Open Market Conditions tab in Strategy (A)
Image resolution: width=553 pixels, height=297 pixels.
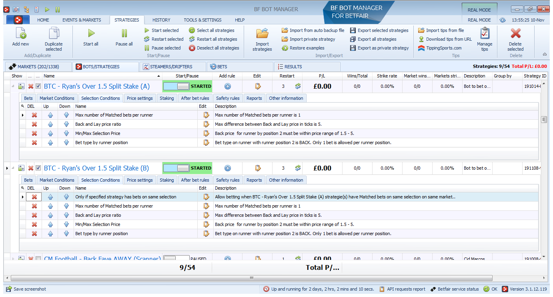tap(57, 98)
